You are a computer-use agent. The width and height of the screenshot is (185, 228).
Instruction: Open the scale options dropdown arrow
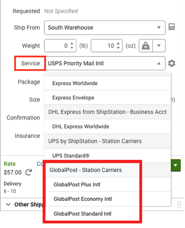point(159,46)
